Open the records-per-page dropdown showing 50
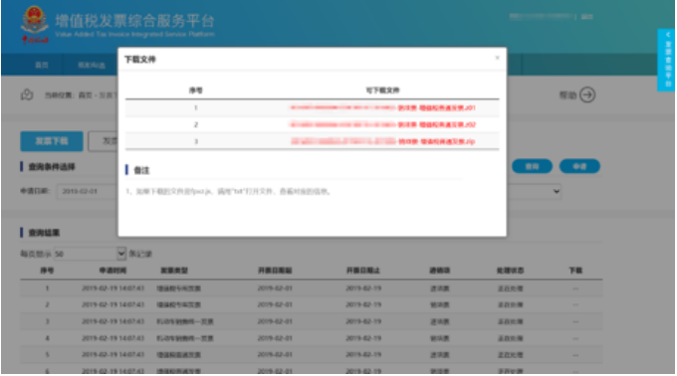Viewport: 677px width, 376px height. pyautogui.click(x=90, y=254)
